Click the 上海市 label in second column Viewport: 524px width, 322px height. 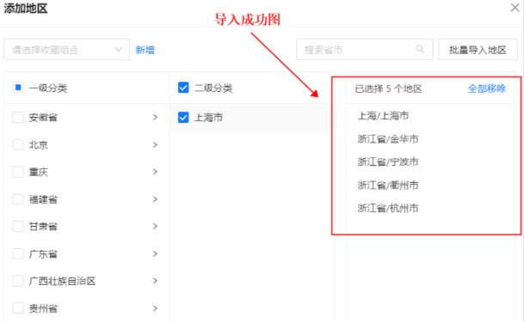pyautogui.click(x=208, y=118)
